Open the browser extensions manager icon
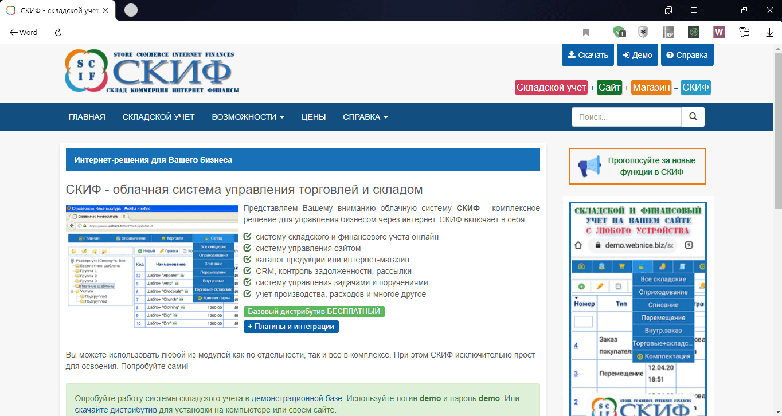The height and width of the screenshot is (416, 782). coord(745,33)
